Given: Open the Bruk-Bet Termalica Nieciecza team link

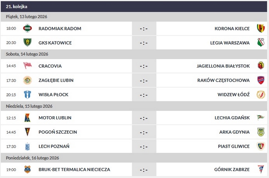Looking at the screenshot, I should pyautogui.click(x=74, y=169).
